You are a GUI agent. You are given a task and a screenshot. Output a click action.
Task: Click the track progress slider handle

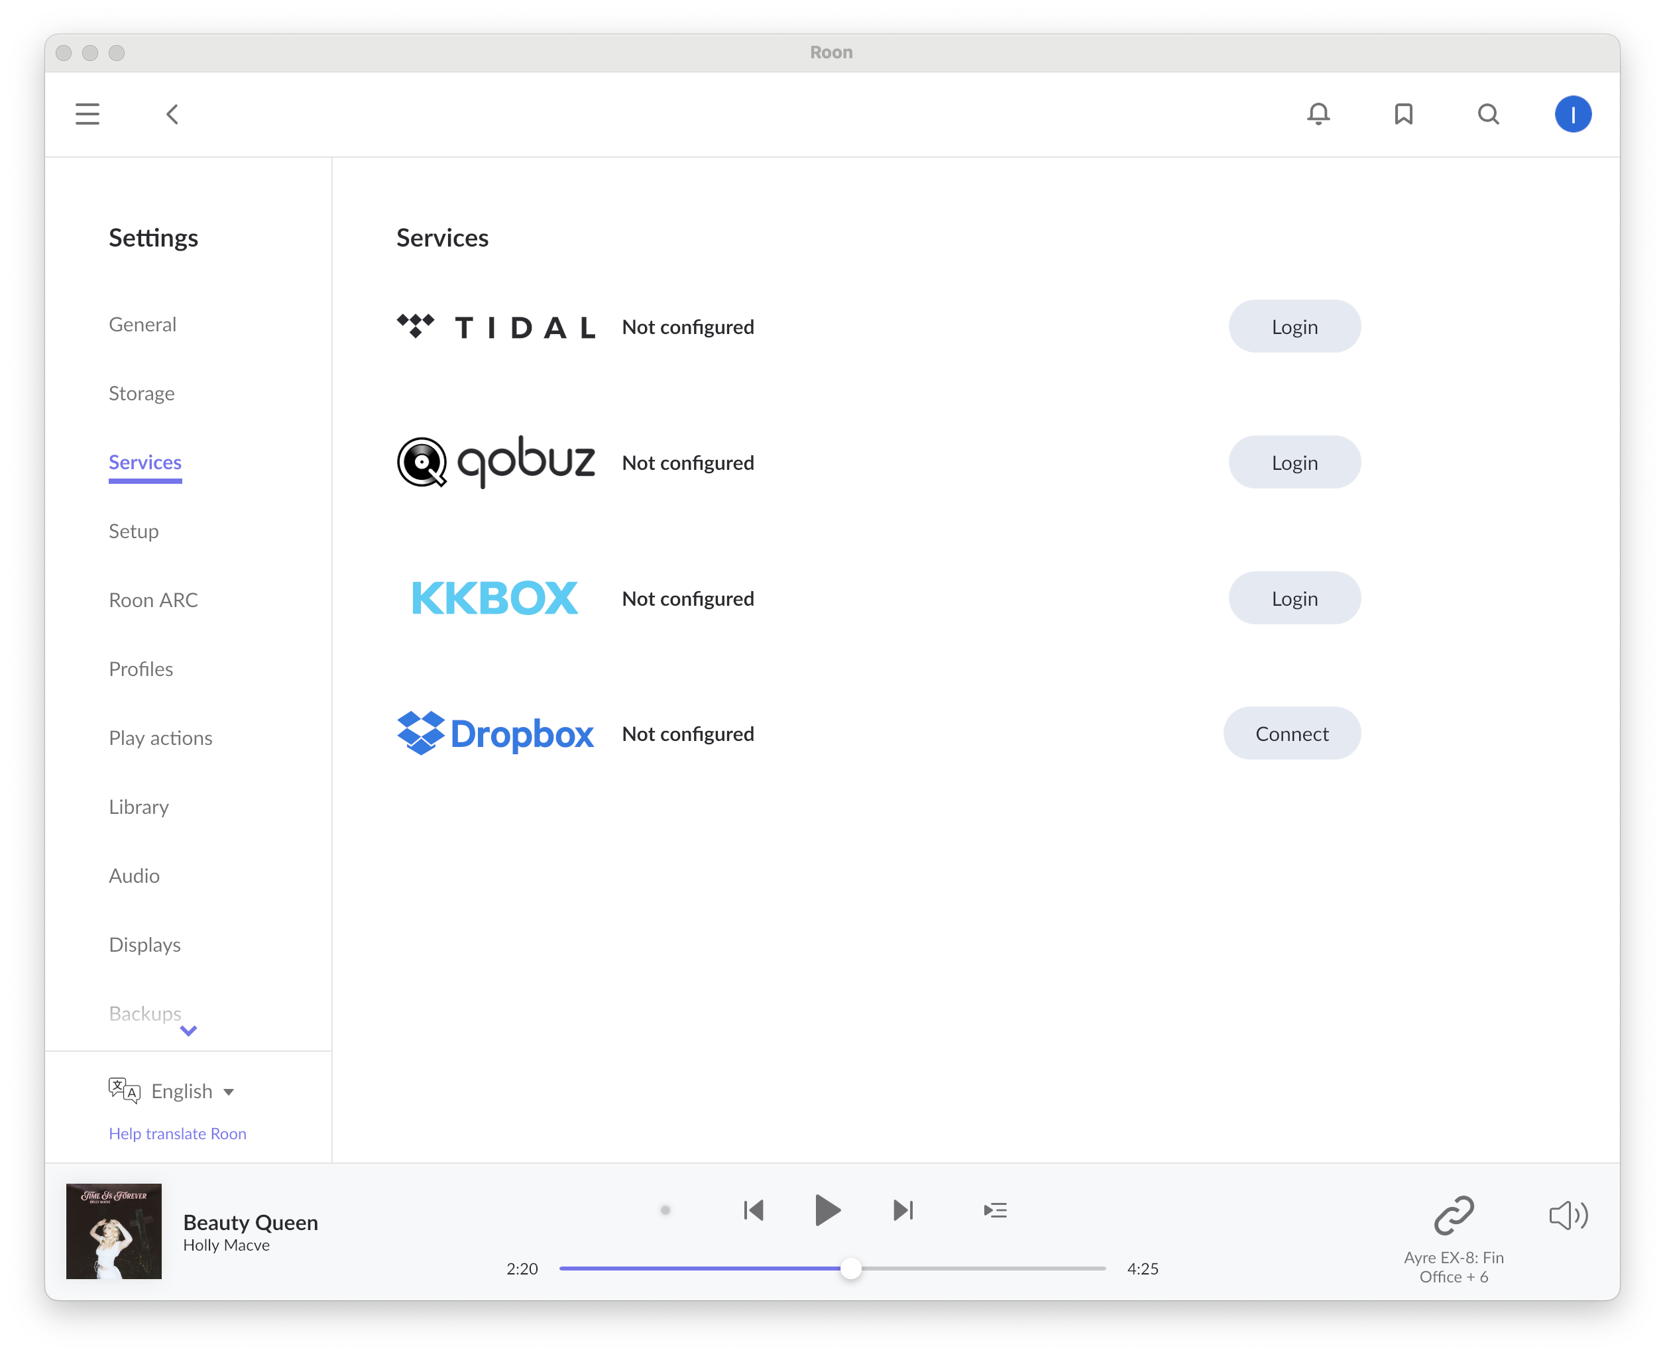tap(850, 1269)
